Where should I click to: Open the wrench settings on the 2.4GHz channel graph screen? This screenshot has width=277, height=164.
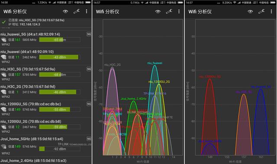click(169, 12)
